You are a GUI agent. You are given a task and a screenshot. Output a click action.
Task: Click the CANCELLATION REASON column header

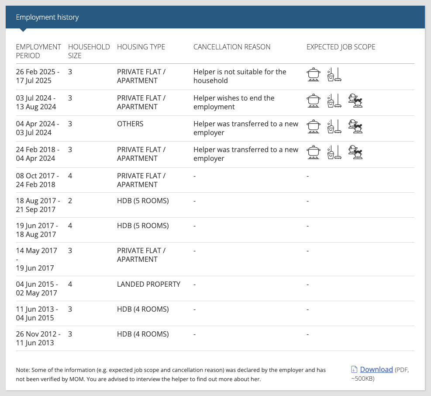tap(232, 47)
